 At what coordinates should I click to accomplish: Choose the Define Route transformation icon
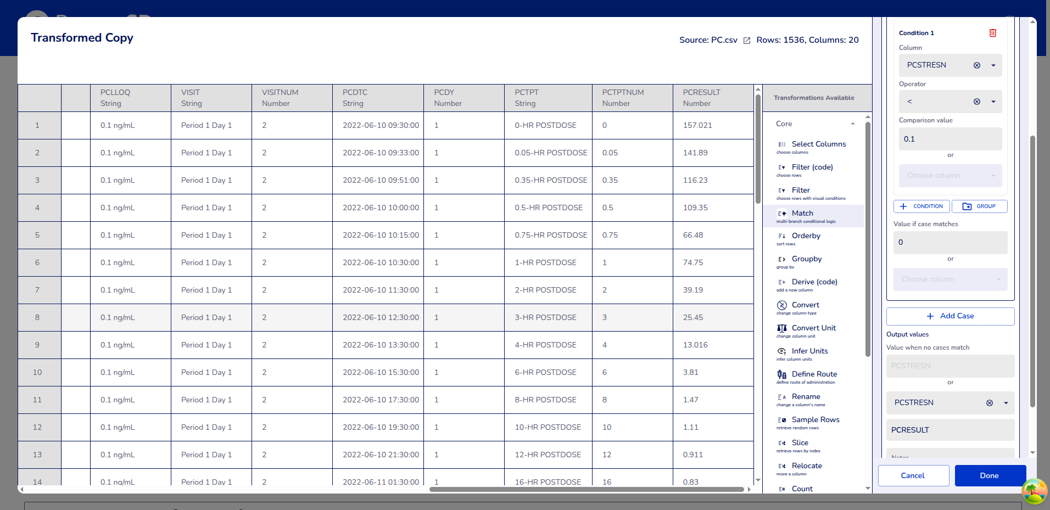click(781, 374)
